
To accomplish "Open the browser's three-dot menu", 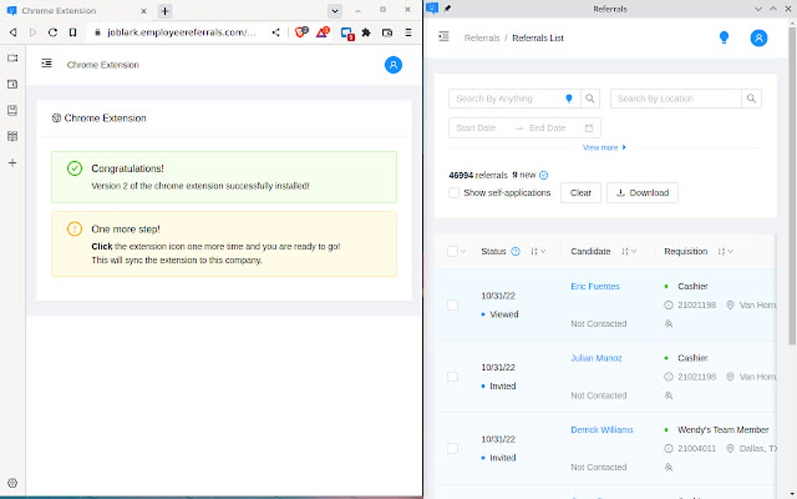I will pyautogui.click(x=408, y=33).
